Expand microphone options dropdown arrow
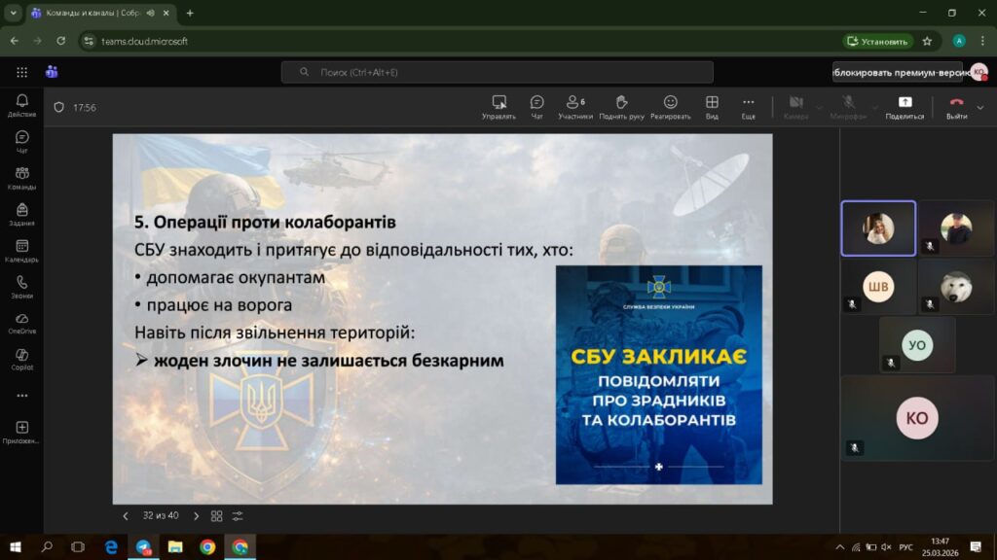The image size is (997, 560). click(x=873, y=107)
